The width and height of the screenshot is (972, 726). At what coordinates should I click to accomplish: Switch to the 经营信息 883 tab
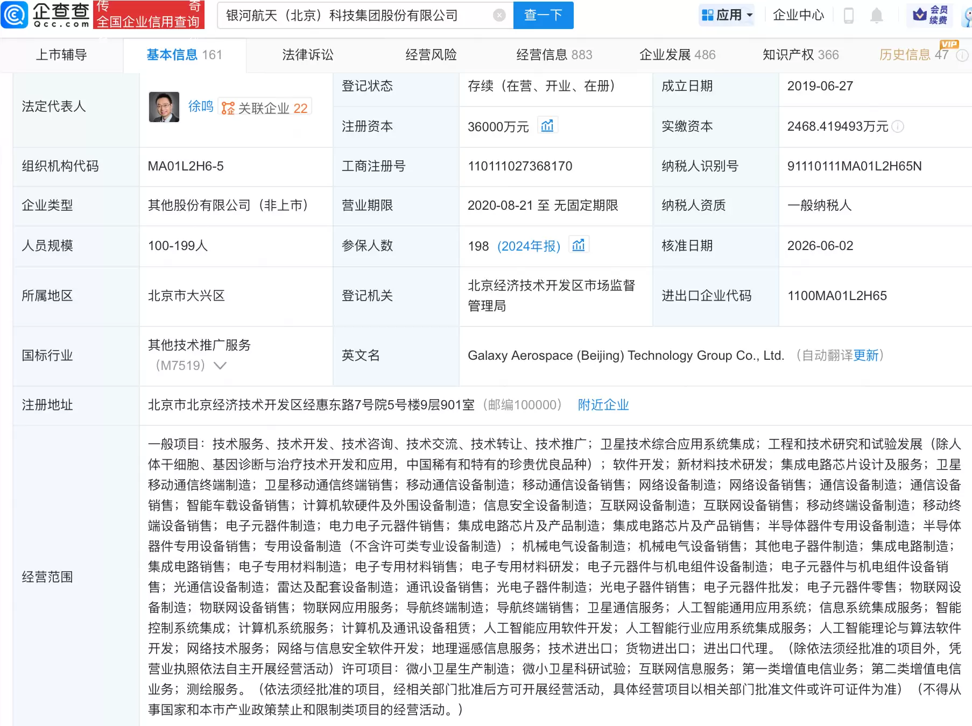pos(554,55)
